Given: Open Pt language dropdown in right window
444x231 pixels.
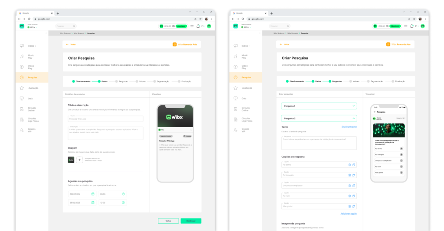Looking at the screenshot, I should click(417, 26).
